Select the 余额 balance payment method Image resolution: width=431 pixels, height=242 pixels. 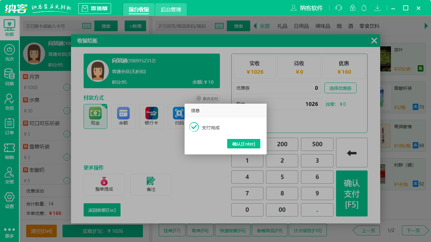[123, 116]
